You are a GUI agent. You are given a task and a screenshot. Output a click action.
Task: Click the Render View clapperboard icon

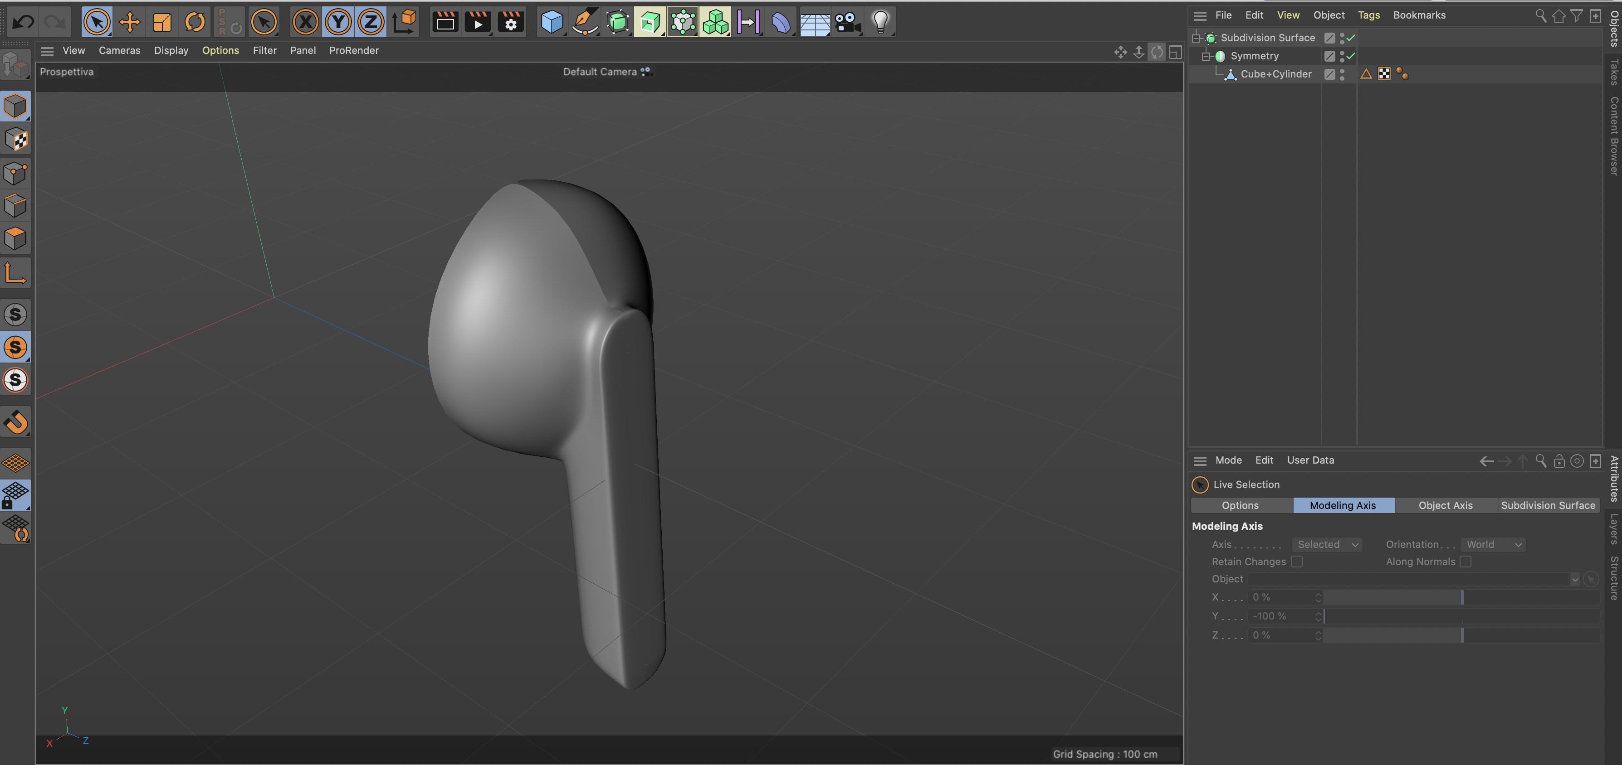[445, 23]
